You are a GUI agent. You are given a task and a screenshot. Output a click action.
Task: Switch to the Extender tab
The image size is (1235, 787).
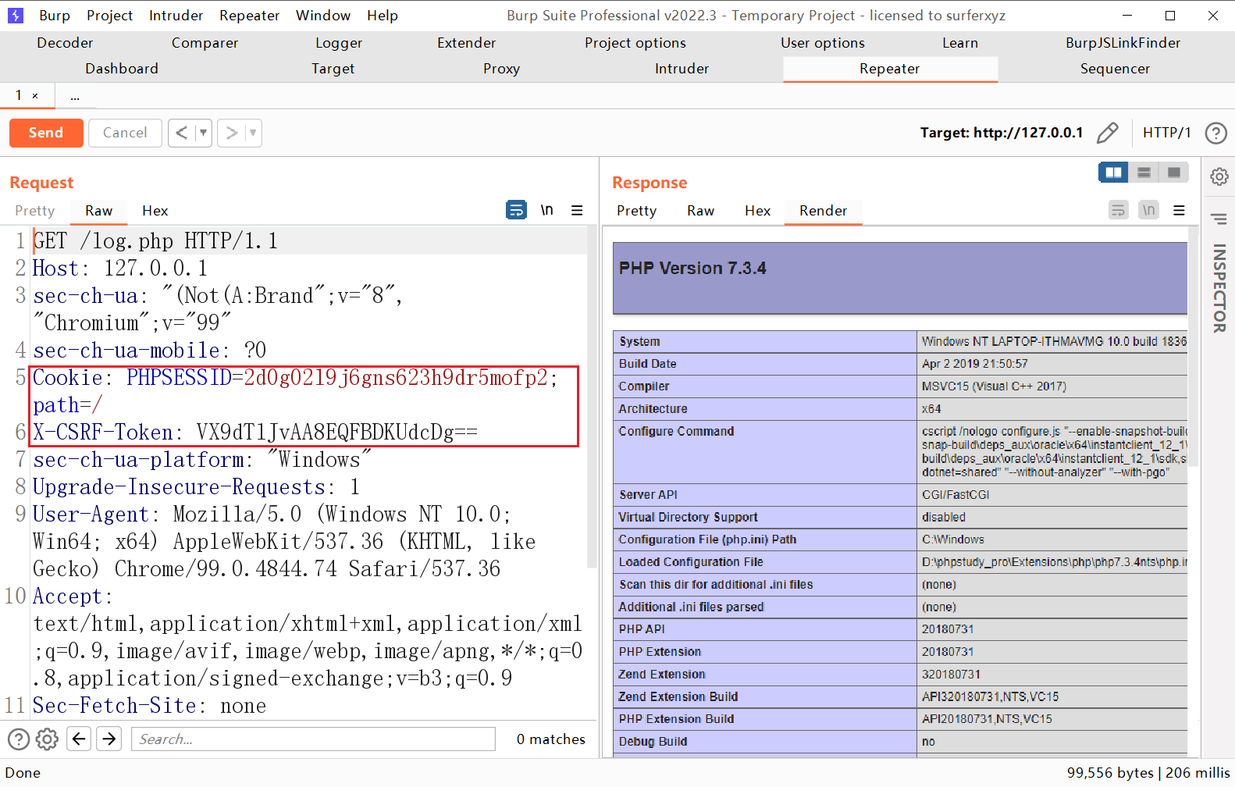pos(466,43)
